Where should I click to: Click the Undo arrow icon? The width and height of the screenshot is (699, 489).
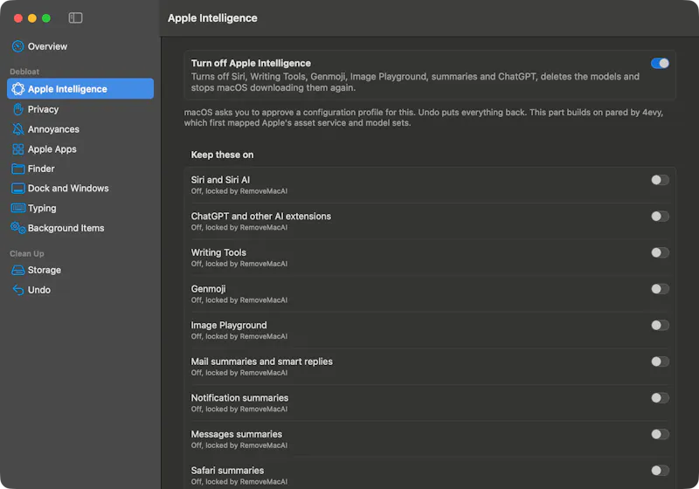pyautogui.click(x=17, y=290)
